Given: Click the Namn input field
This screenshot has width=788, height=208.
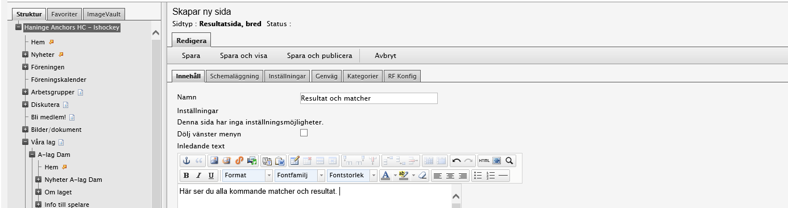Looking at the screenshot, I should tap(368, 98).
